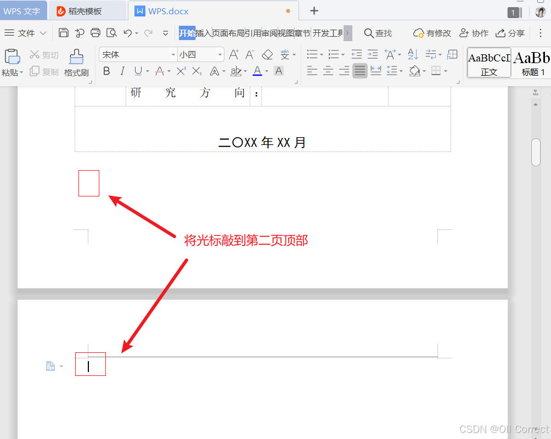Click the Clear Formatting eraser icon
551x439 pixels.
click(x=267, y=54)
